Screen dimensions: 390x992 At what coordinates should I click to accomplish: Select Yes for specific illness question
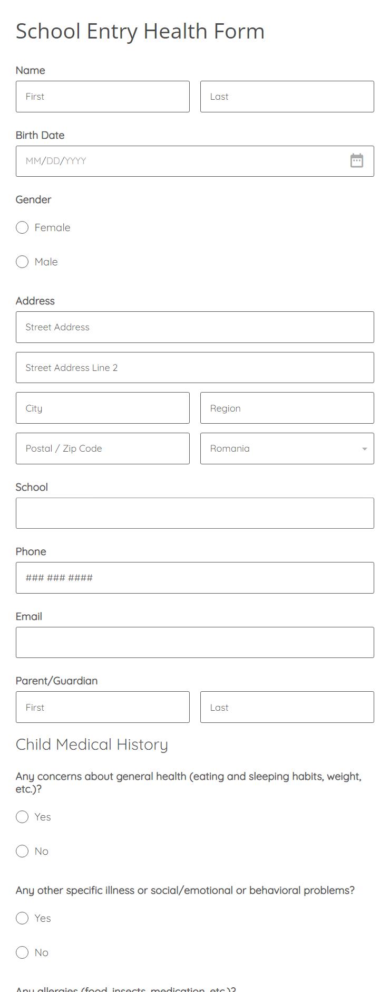pos(22,918)
